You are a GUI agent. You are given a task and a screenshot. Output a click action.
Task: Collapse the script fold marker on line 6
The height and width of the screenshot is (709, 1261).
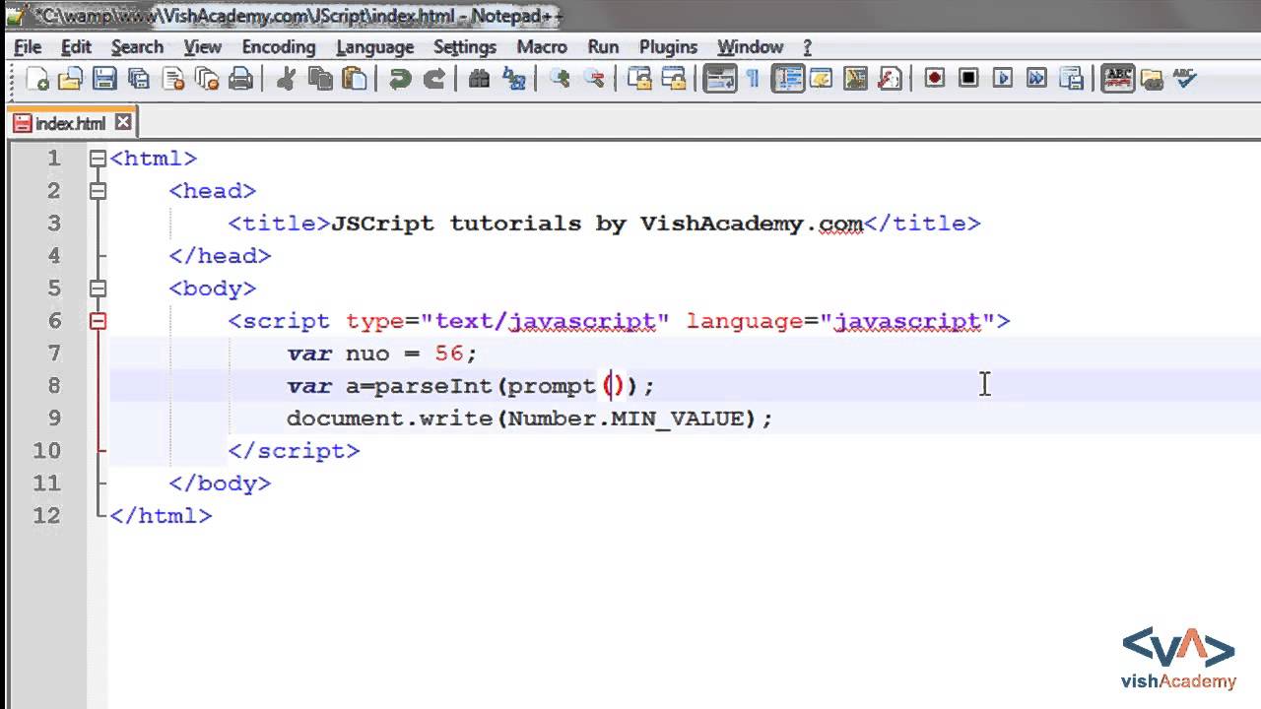point(97,321)
